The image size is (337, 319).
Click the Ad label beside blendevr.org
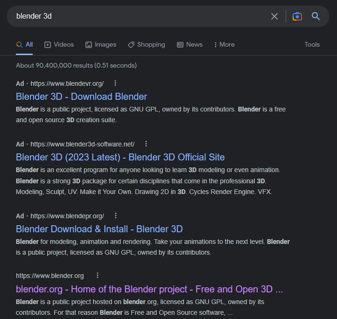20,83
